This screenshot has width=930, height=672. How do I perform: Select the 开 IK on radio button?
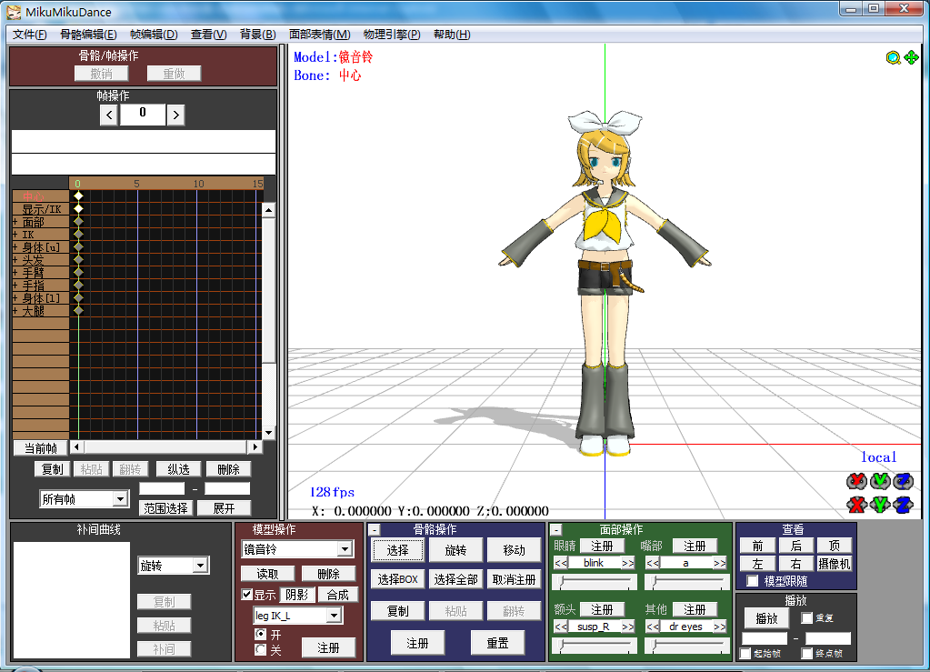click(x=260, y=634)
